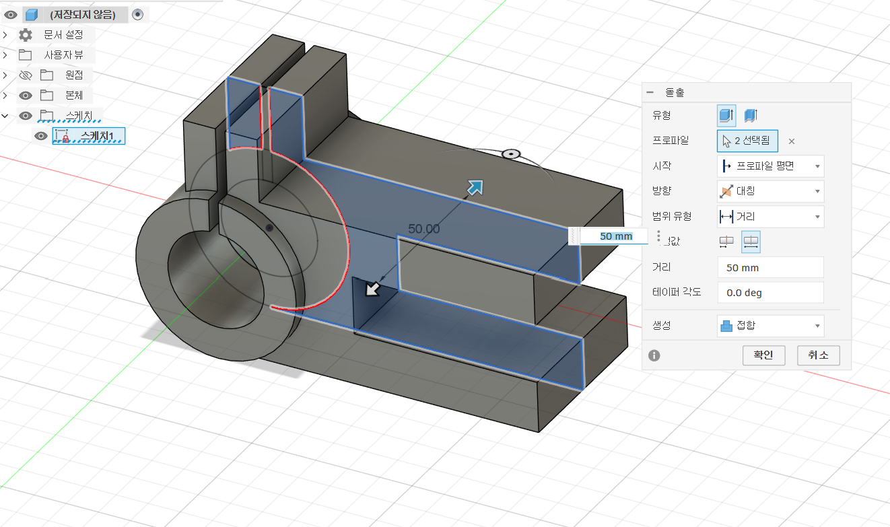The width and height of the screenshot is (890, 527).
Task: Cancel extrude with 취소 button
Action: (819, 355)
